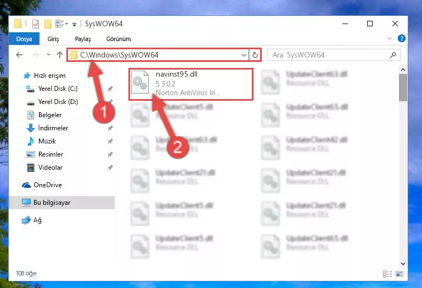The height and width of the screenshot is (288, 422).
Task: Go up one folder level
Action: [x=60, y=55]
